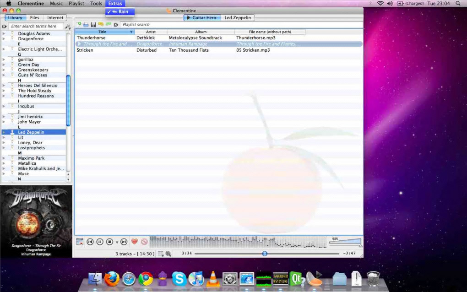Save the playlist with the floppy disk icon

click(93, 25)
